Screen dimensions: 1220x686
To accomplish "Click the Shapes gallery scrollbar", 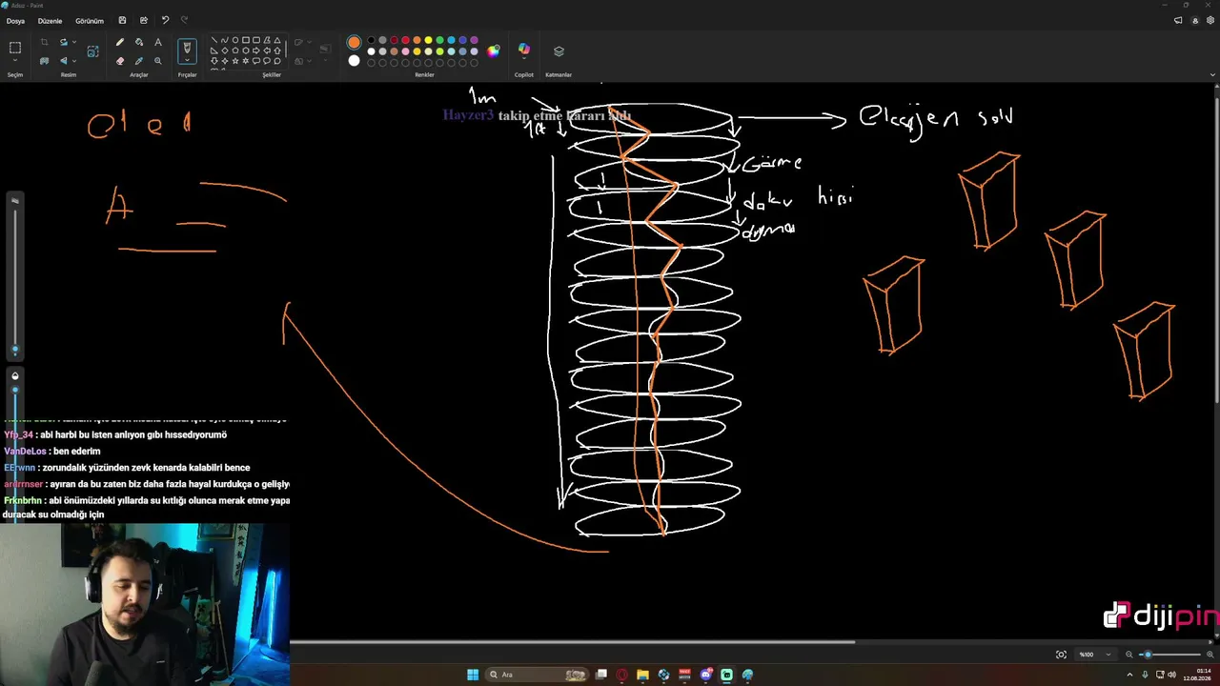I will 286,50.
